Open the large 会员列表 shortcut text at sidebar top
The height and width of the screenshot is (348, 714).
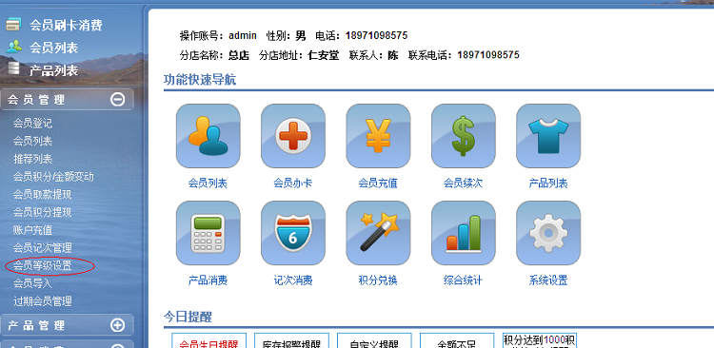pyautogui.click(x=53, y=48)
